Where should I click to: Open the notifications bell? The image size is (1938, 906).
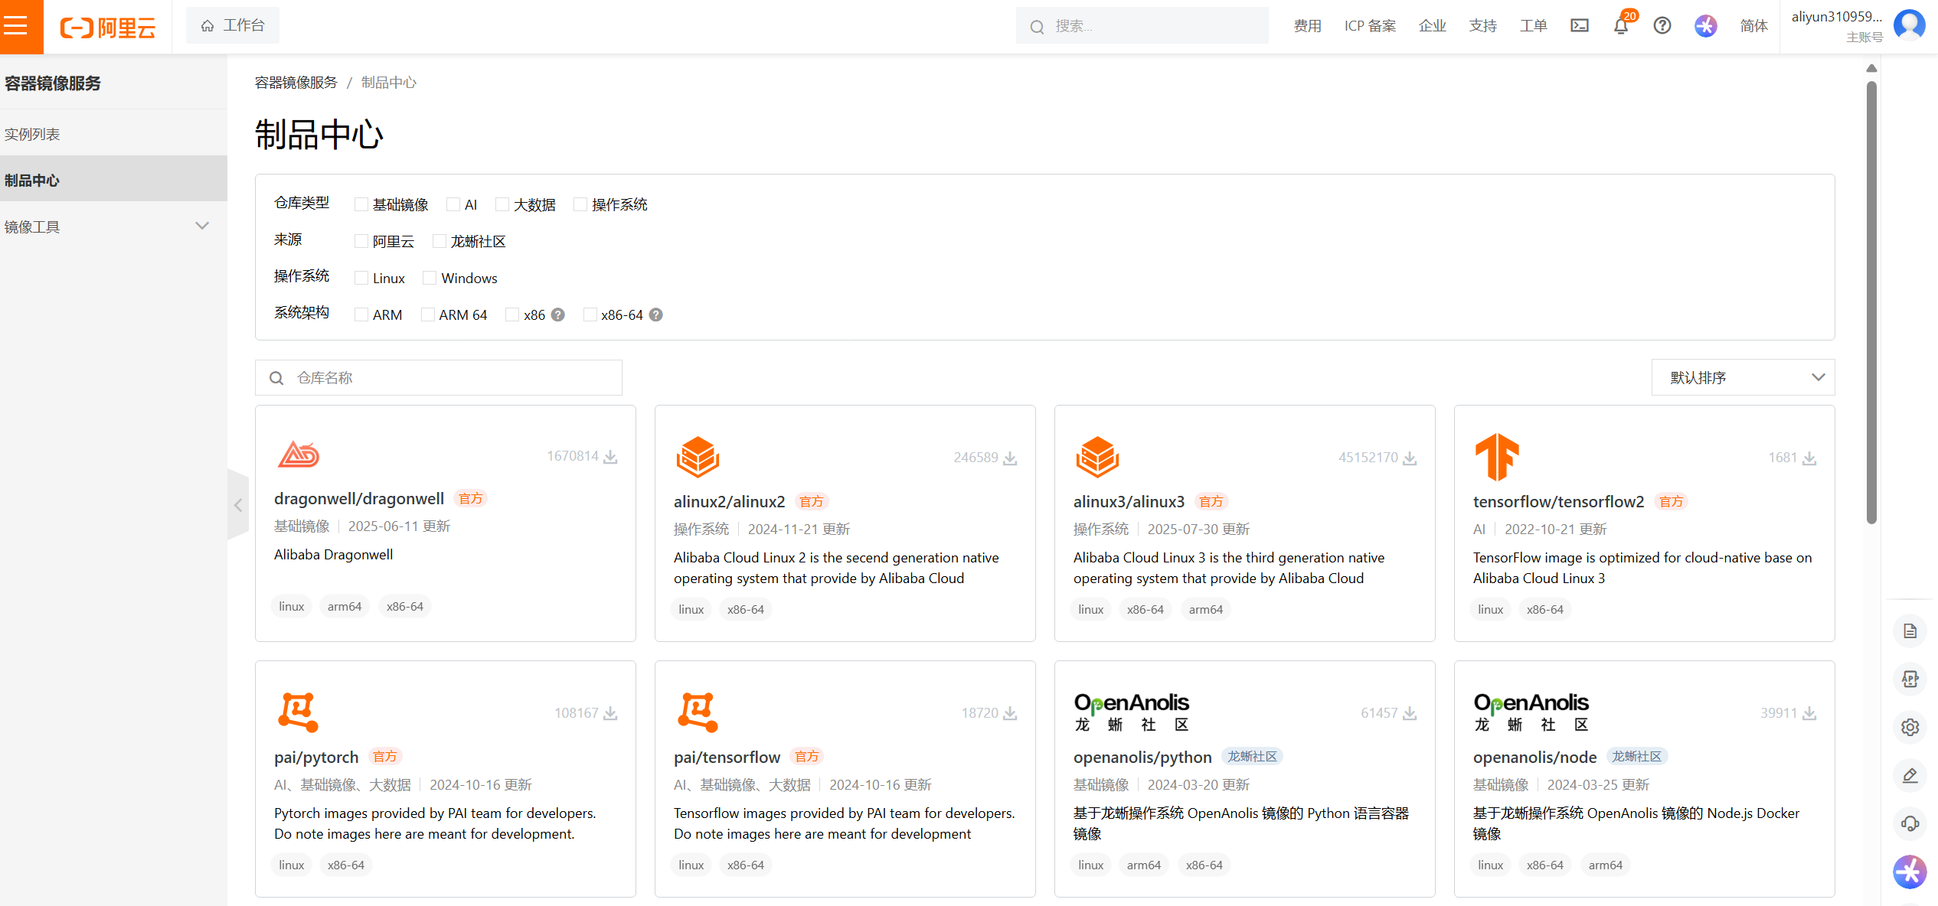[1620, 26]
